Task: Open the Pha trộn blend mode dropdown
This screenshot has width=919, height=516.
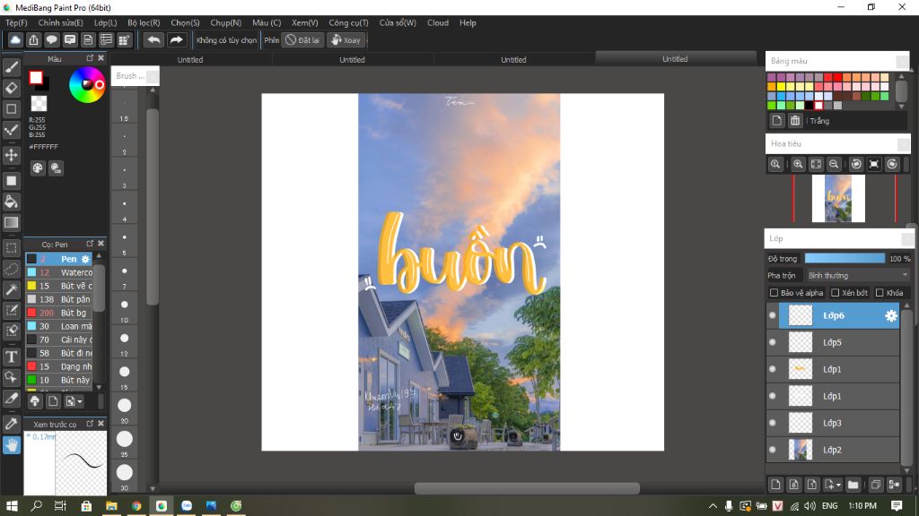Action: [x=857, y=275]
